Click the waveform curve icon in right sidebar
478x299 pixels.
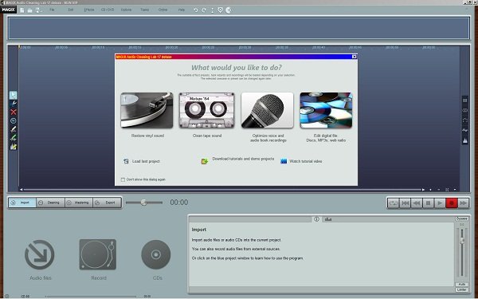(465, 130)
